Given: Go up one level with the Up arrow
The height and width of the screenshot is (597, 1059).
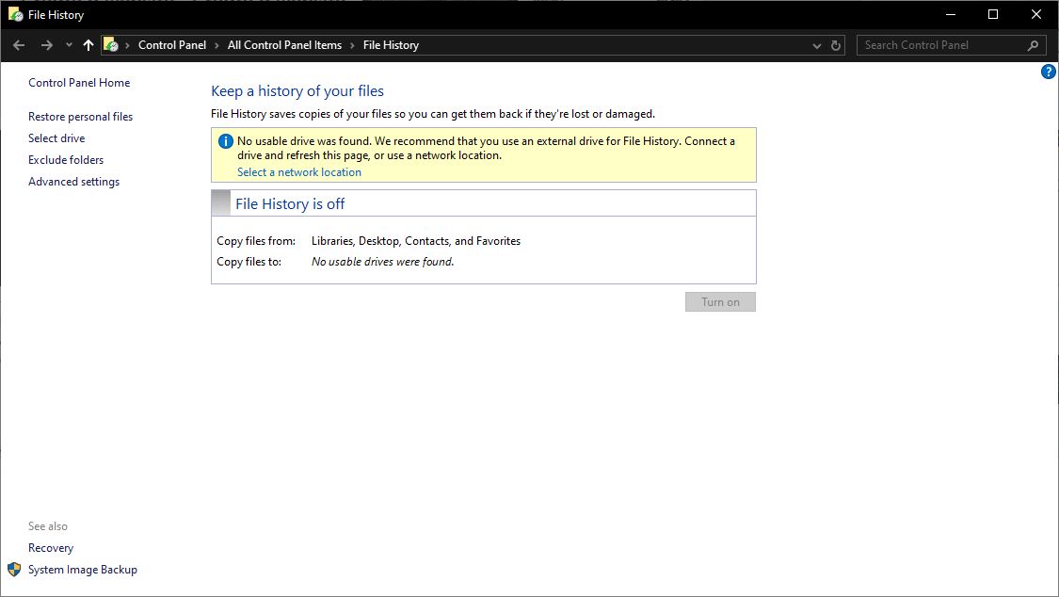Looking at the screenshot, I should click(88, 45).
